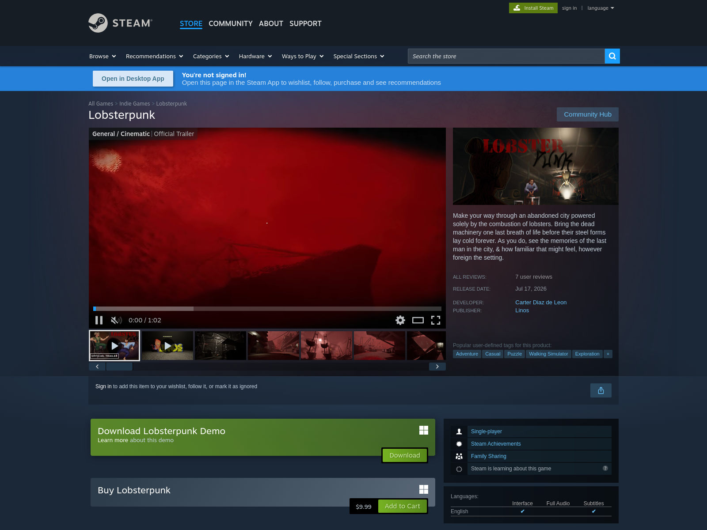Click the share icon button
The height and width of the screenshot is (530, 707).
601,390
